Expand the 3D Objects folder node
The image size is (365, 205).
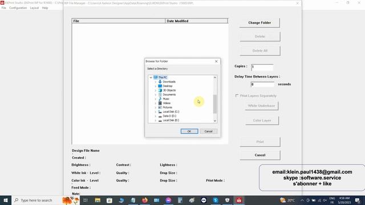tap(156, 90)
